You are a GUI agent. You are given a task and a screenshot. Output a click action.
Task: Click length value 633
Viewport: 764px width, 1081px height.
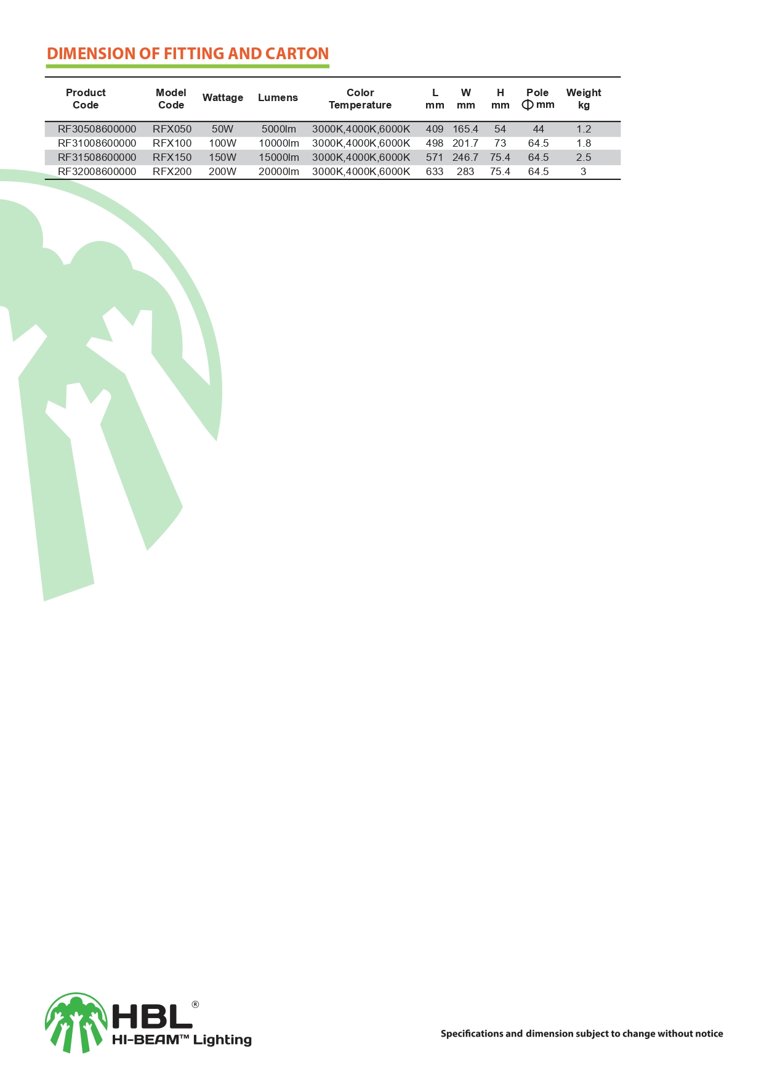click(435, 171)
